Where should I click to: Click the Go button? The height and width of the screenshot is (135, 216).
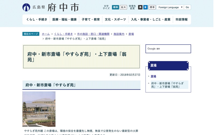pyautogui.click(x=187, y=7)
